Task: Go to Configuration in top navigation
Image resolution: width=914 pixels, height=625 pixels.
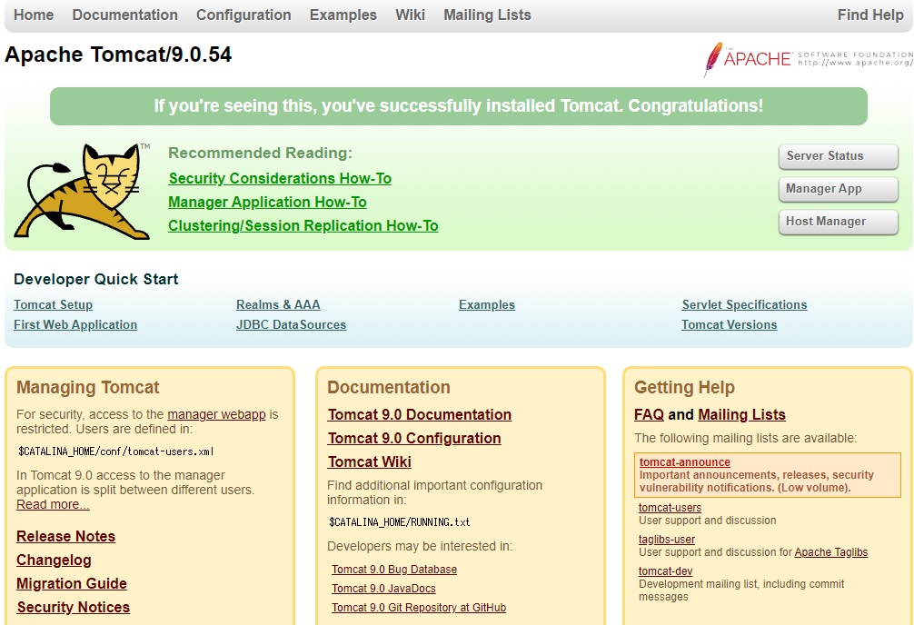Action: tap(243, 15)
